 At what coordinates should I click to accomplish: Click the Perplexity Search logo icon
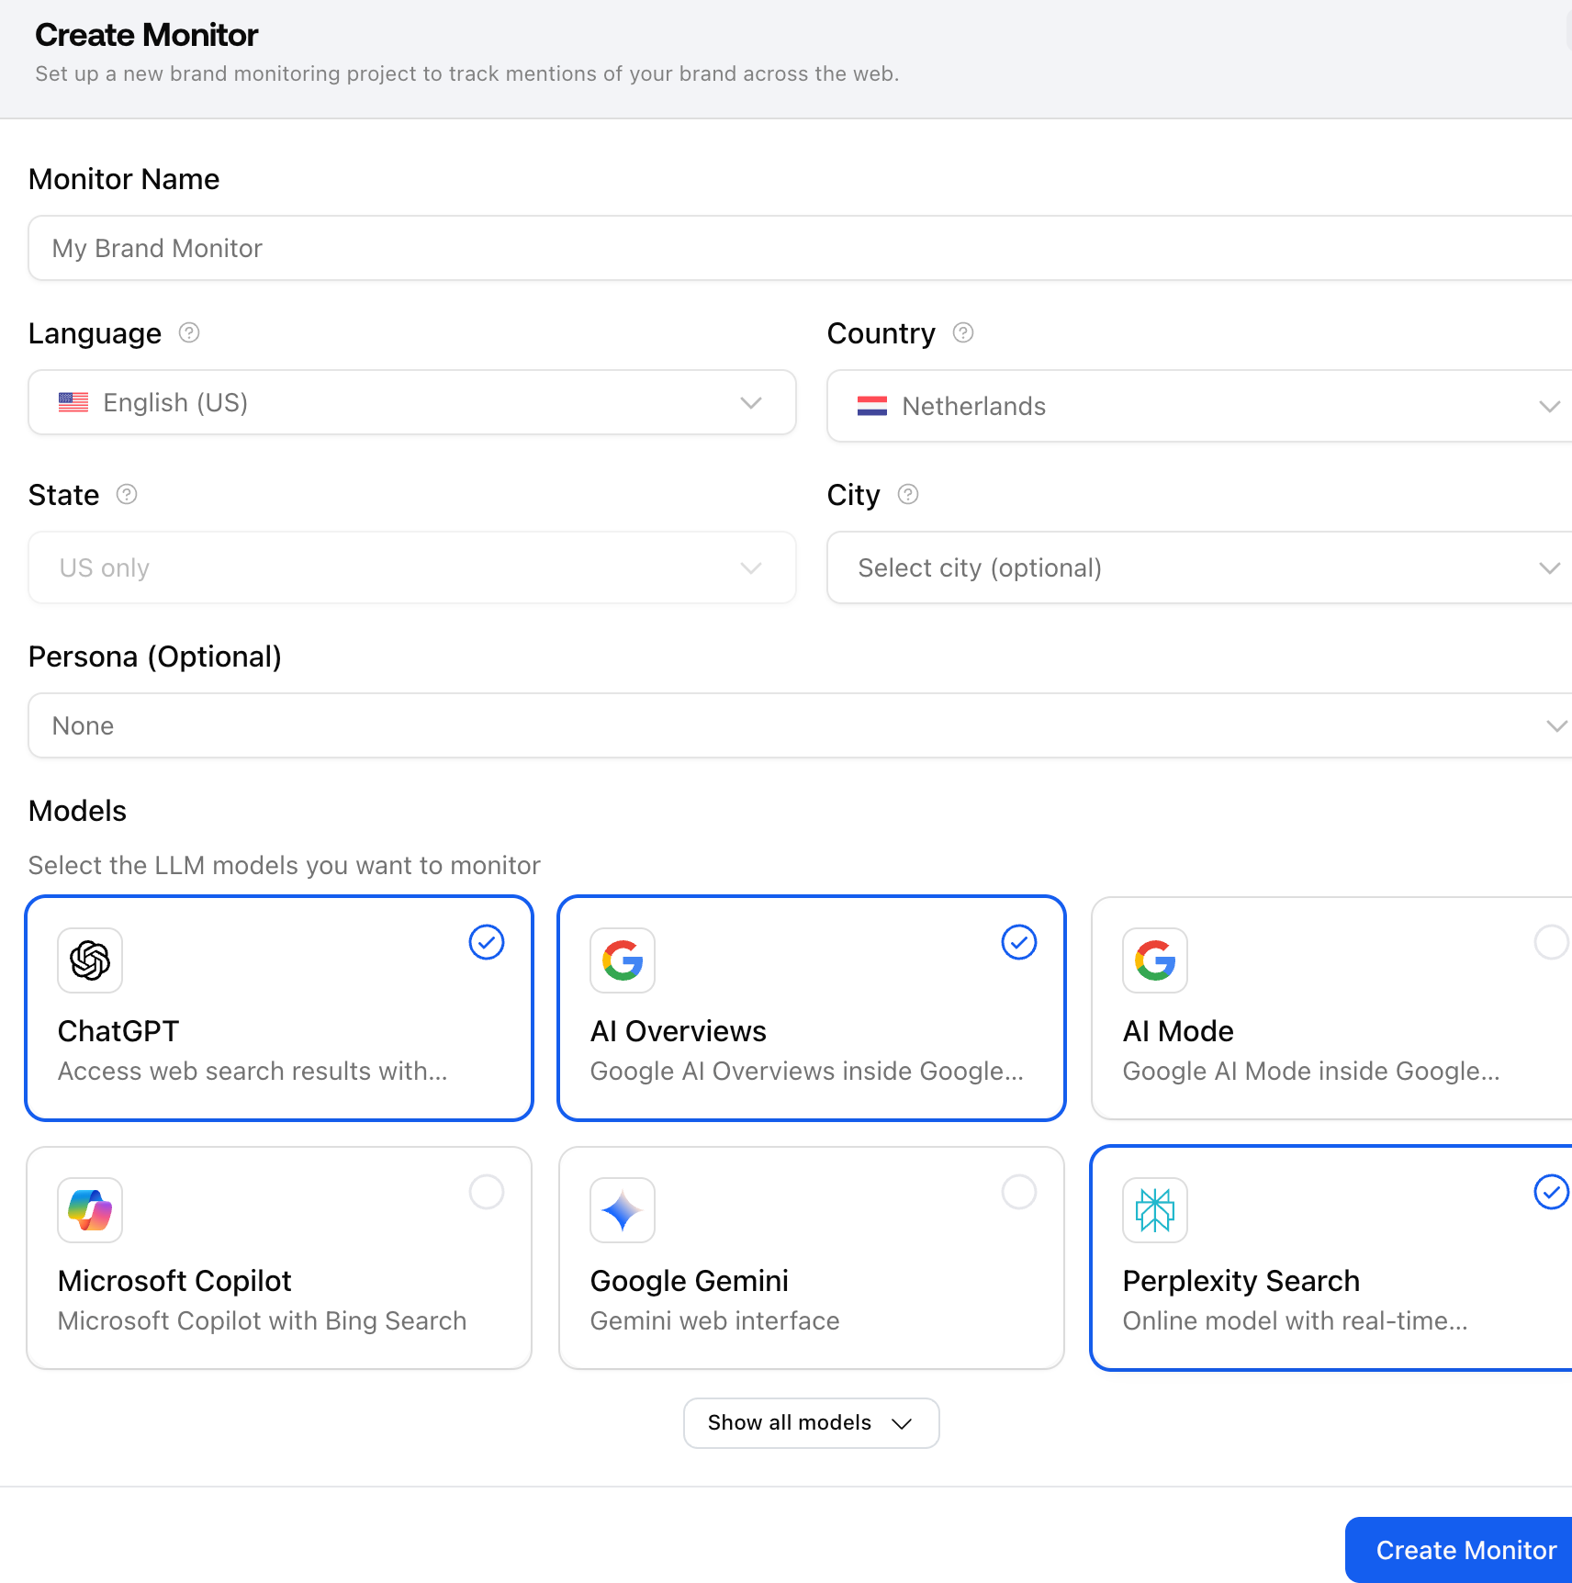(1155, 1210)
